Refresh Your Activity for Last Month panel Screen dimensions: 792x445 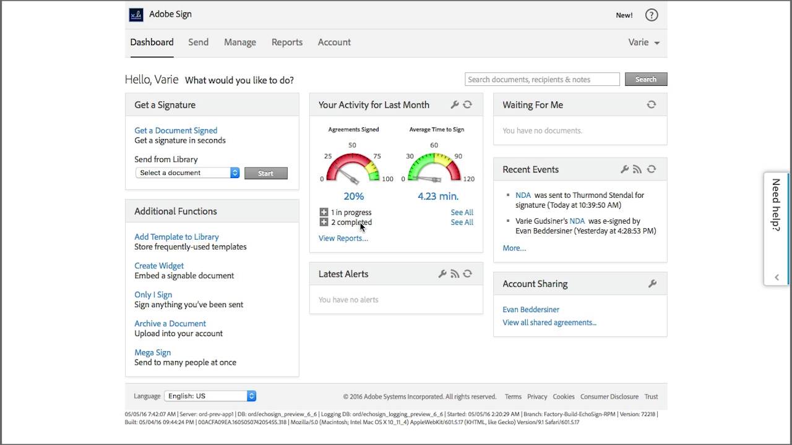pyautogui.click(x=468, y=104)
